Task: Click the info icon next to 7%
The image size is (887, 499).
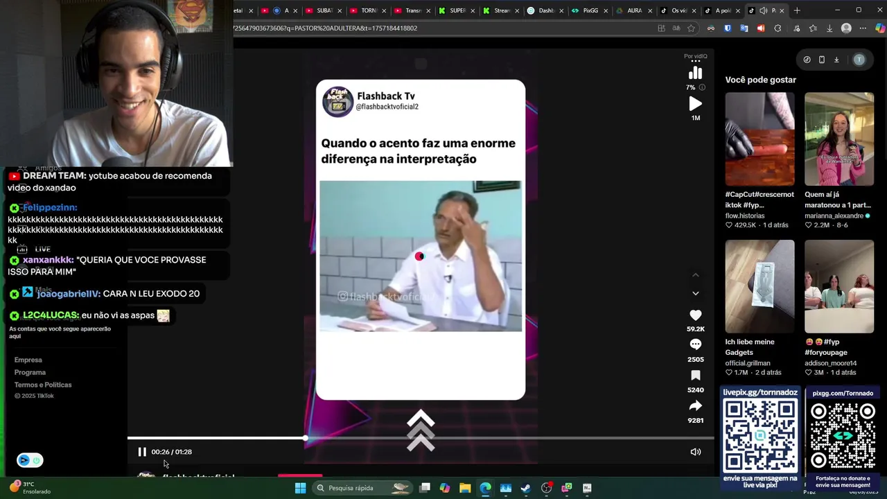Action: (702, 87)
